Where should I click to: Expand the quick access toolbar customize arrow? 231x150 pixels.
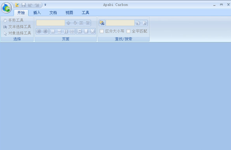pyautogui.click(x=45, y=5)
